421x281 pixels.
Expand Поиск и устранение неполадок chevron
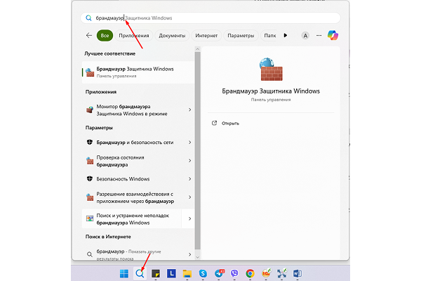point(190,218)
